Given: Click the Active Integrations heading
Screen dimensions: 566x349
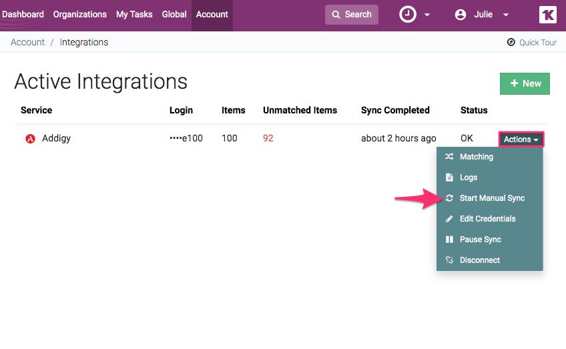Looking at the screenshot, I should point(101,81).
